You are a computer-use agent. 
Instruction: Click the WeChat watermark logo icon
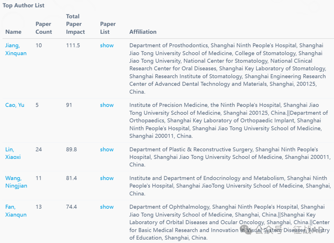click(x=246, y=230)
